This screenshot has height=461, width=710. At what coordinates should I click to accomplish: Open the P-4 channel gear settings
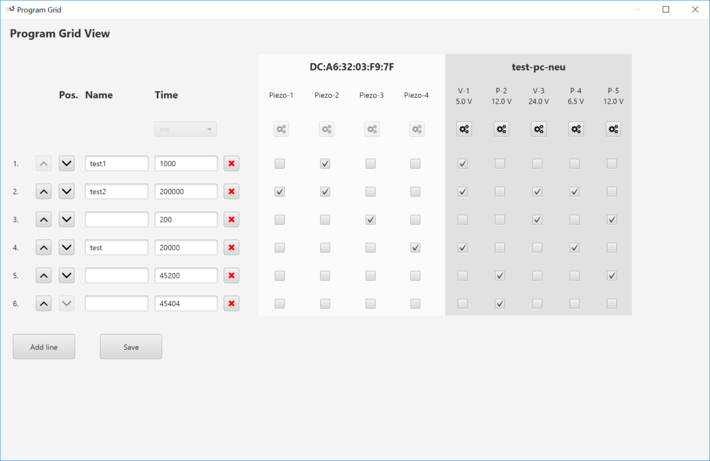click(x=576, y=129)
